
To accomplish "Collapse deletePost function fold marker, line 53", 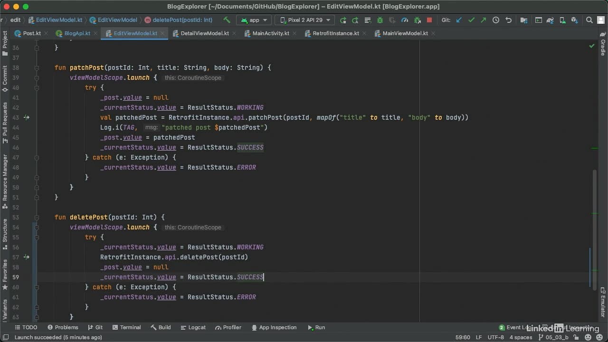I will pos(37,217).
